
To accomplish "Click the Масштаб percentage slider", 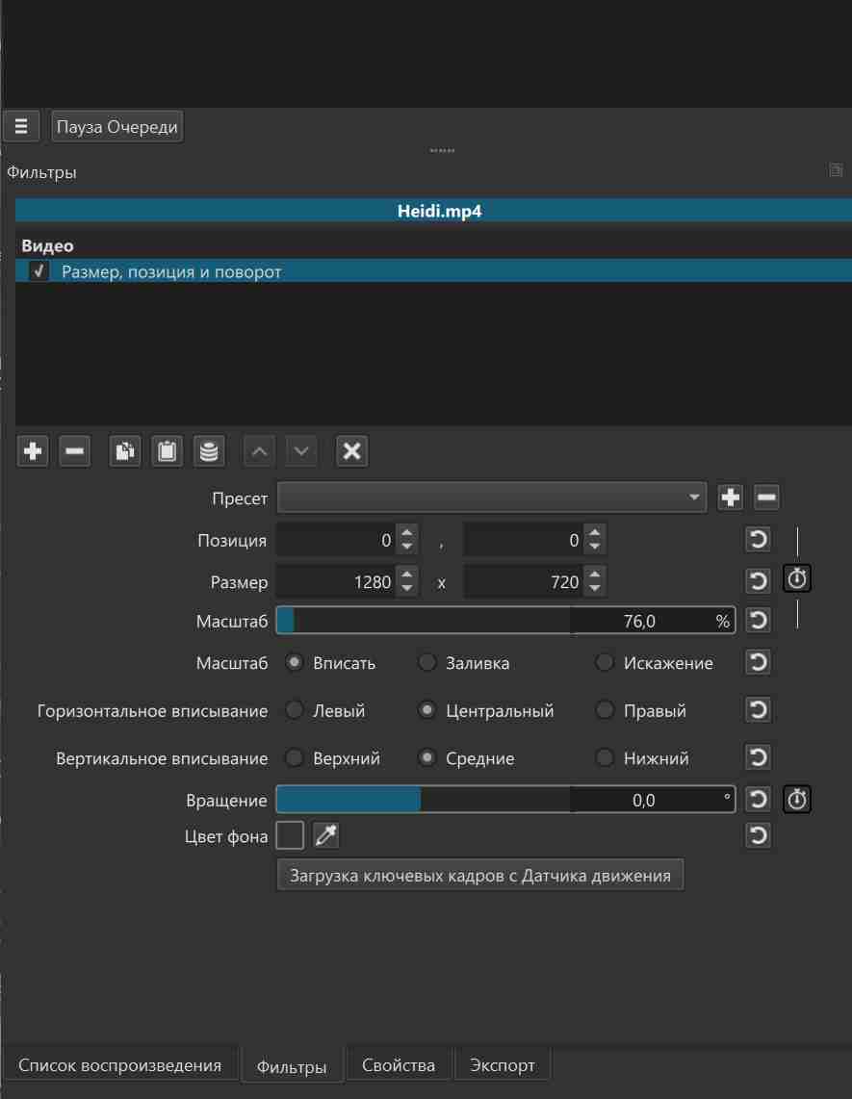I will pyautogui.click(x=504, y=621).
